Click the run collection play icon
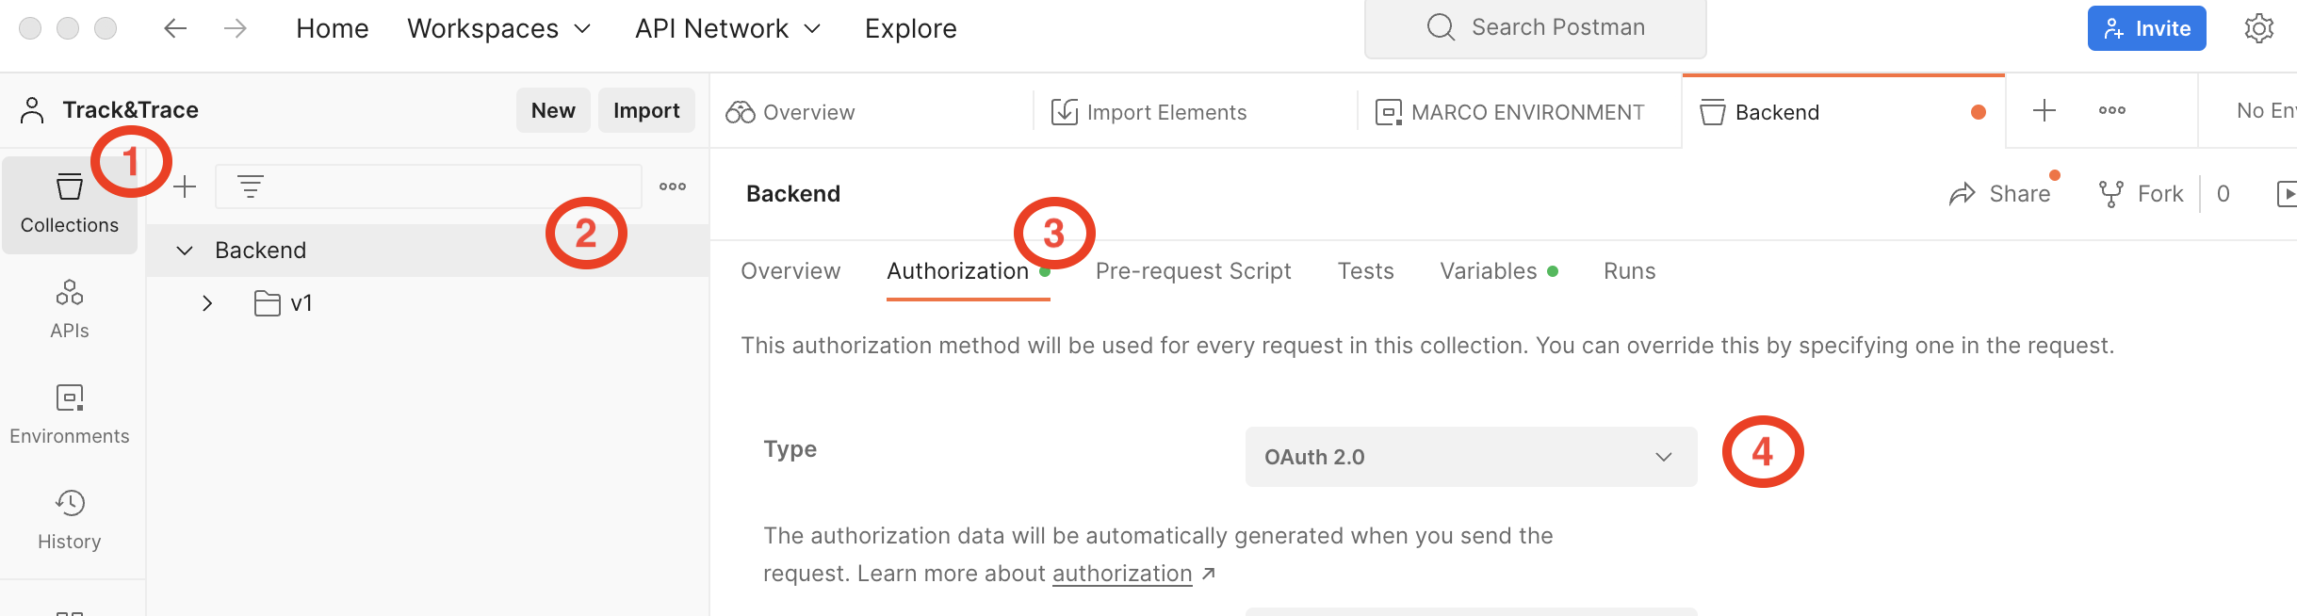This screenshot has width=2297, height=616. pyautogui.click(x=2286, y=194)
